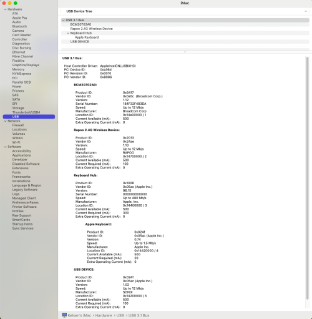Collapse the Software section chevron
This screenshot has width=312, height=319.
tap(5, 147)
